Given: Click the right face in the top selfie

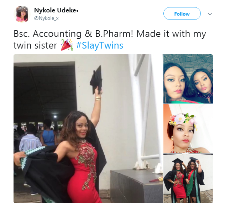Looking at the screenshot, I should coord(200,82).
